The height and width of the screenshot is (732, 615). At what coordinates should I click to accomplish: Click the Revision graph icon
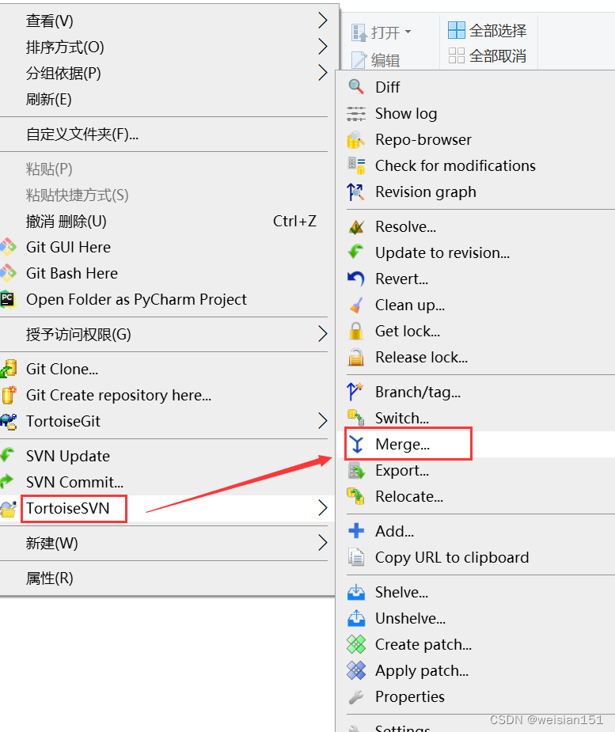pos(356,192)
